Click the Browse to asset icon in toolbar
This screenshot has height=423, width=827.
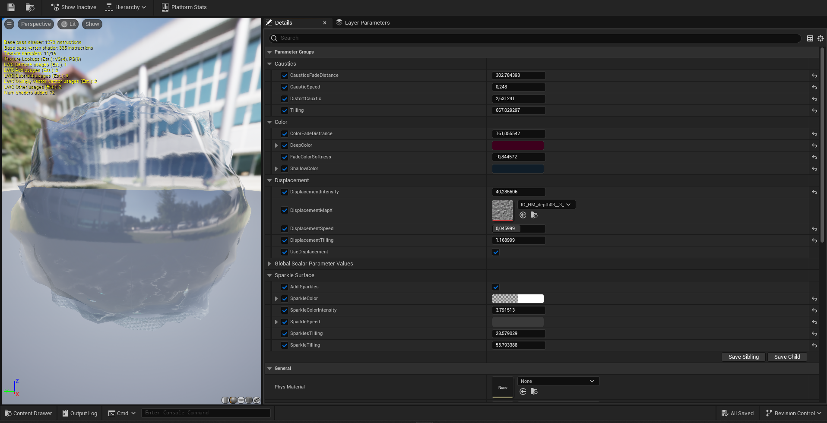click(30, 7)
